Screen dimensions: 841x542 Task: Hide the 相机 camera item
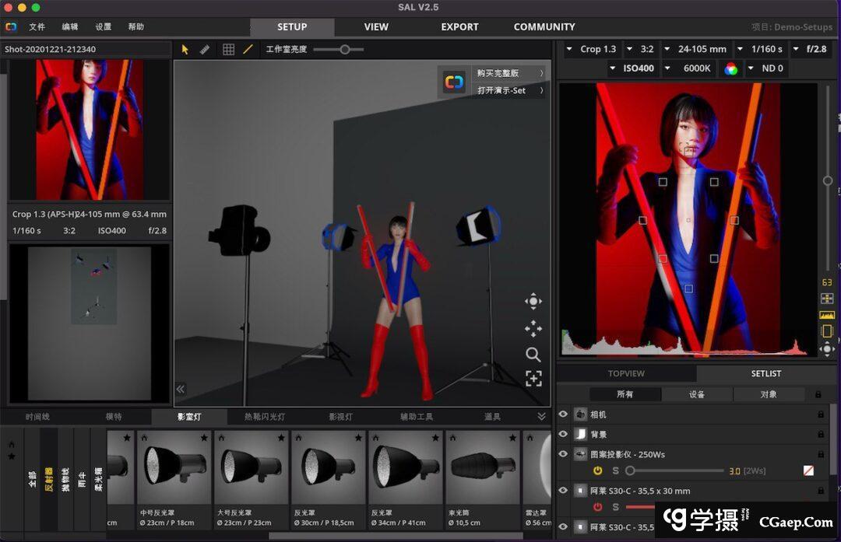tap(563, 414)
